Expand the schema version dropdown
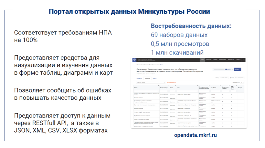Viewport: 265px width, 148px height. 224,78
